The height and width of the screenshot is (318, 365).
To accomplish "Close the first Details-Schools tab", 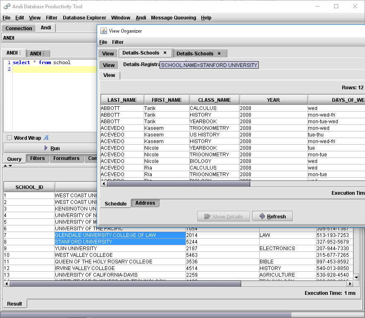I will coord(165,53).
